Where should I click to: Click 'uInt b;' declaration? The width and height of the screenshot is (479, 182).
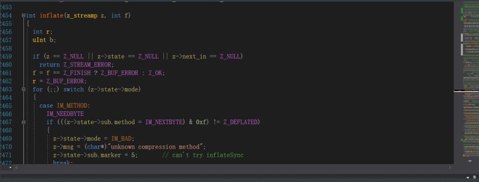pos(44,40)
